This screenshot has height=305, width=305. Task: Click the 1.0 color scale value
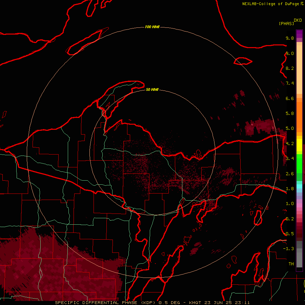[290, 204]
